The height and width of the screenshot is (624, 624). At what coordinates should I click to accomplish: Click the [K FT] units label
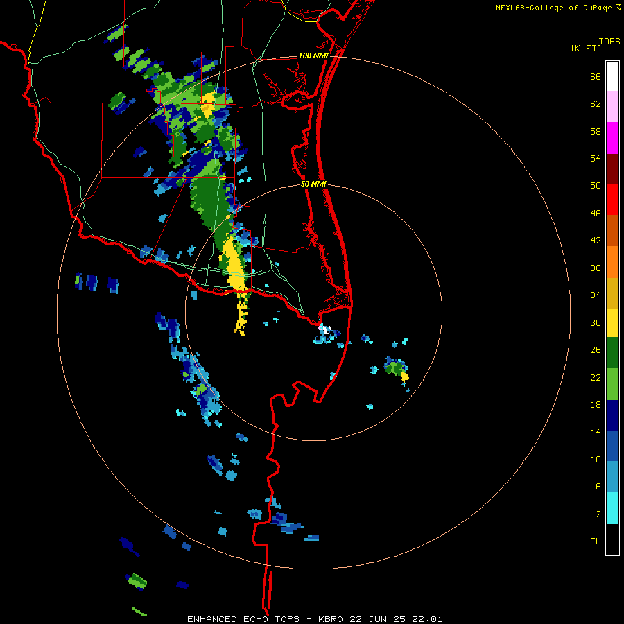point(586,49)
